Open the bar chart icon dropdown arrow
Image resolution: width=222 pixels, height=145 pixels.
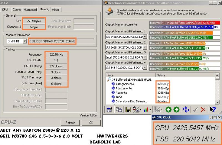(x=150, y=110)
